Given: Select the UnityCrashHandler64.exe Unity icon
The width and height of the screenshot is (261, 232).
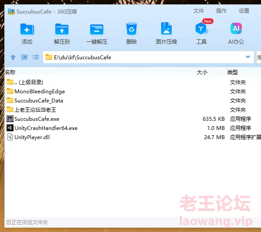Looking at the screenshot, I should (x=10, y=128).
